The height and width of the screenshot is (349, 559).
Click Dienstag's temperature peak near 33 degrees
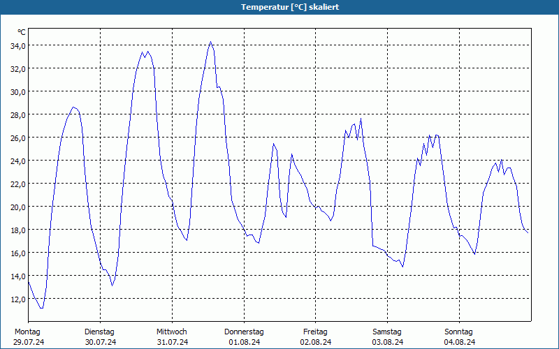[148, 52]
